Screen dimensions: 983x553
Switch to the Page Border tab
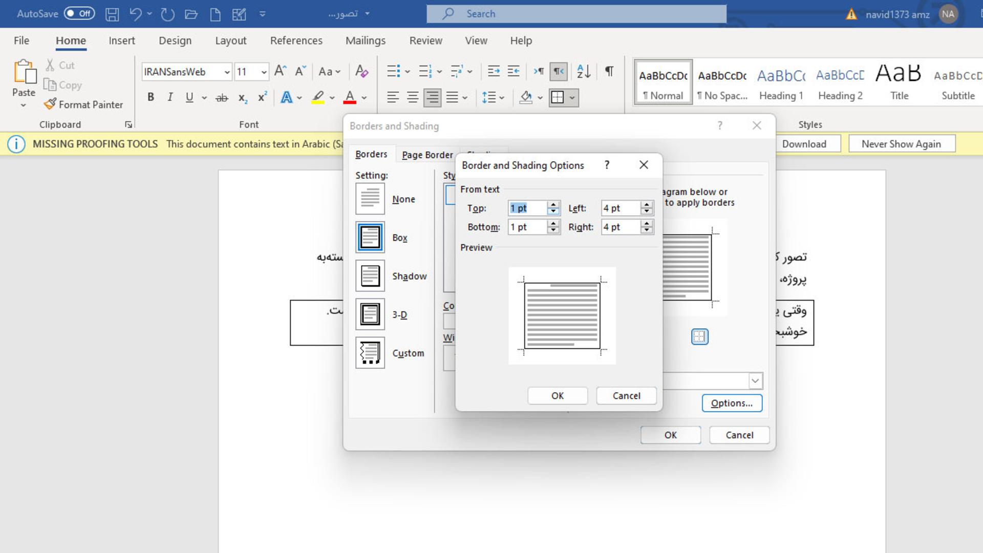tap(427, 155)
